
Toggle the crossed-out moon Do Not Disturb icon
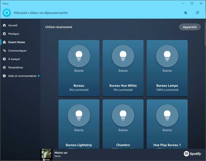(x=186, y=13)
